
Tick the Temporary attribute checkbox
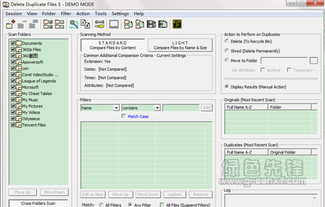(x=289, y=70)
